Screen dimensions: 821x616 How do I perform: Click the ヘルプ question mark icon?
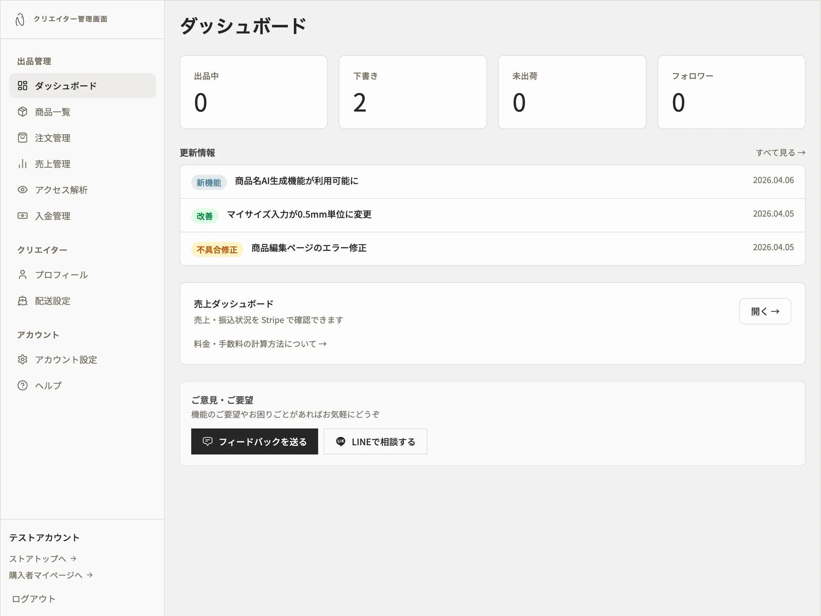(x=23, y=385)
